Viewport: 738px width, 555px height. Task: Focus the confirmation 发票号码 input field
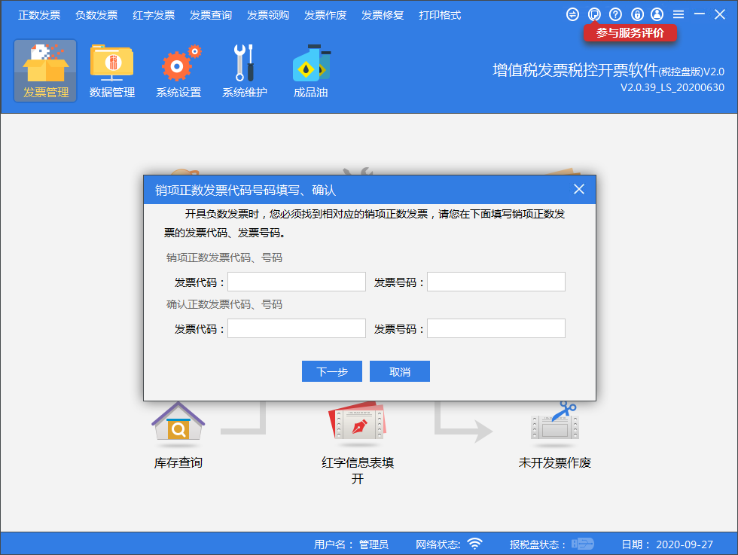(496, 328)
